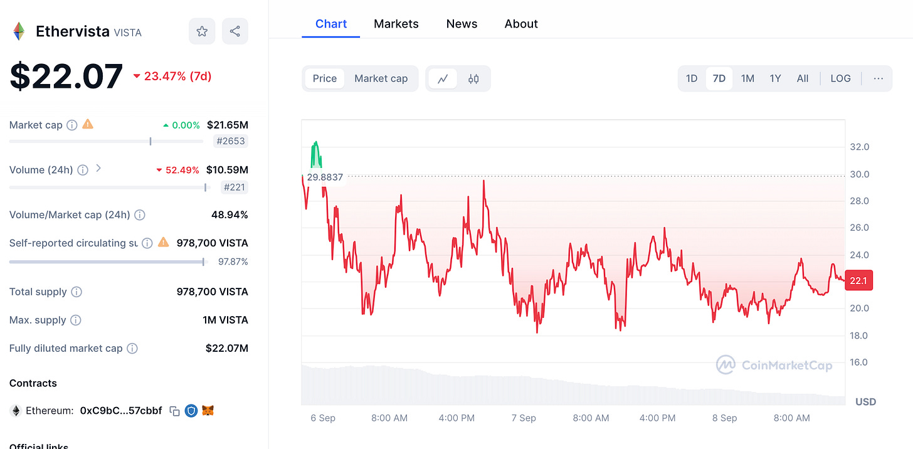Click the 0xC9bC...57cbbf contract address
Viewport: 913px width, 449px height.
click(121, 411)
